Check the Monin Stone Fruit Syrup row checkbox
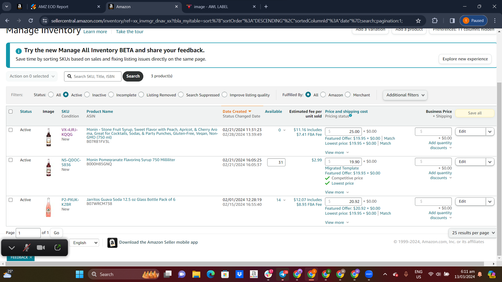Viewport: 502px width, 282px height. (x=11, y=130)
